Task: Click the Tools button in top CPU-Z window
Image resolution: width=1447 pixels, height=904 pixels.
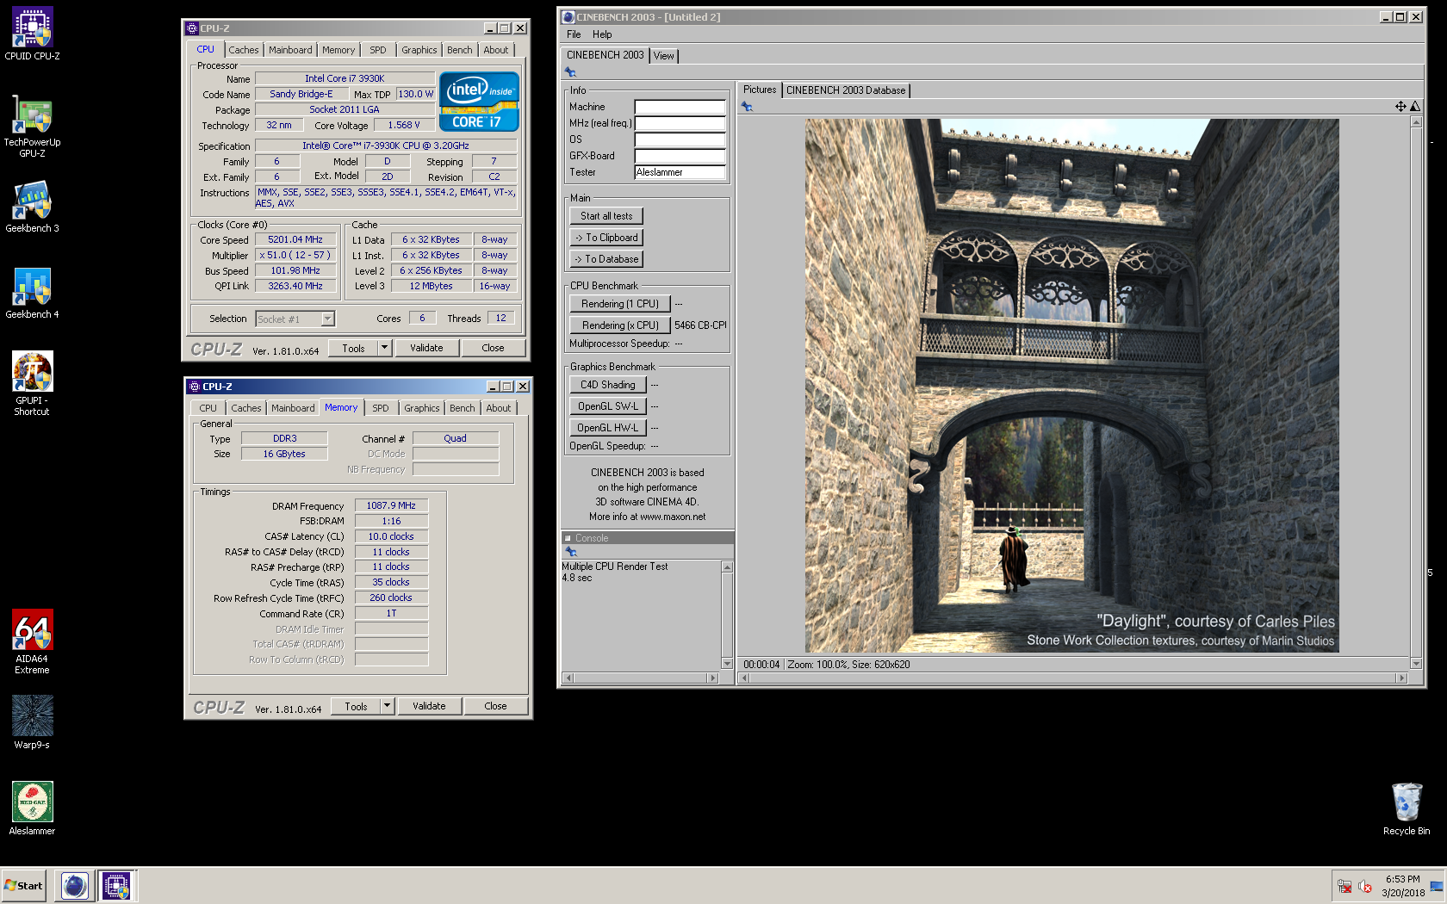Action: click(353, 348)
